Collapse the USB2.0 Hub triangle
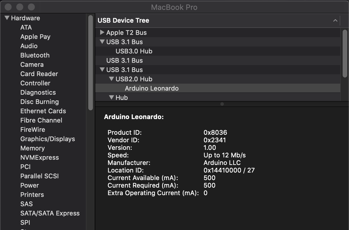The height and width of the screenshot is (230, 349). coord(111,79)
